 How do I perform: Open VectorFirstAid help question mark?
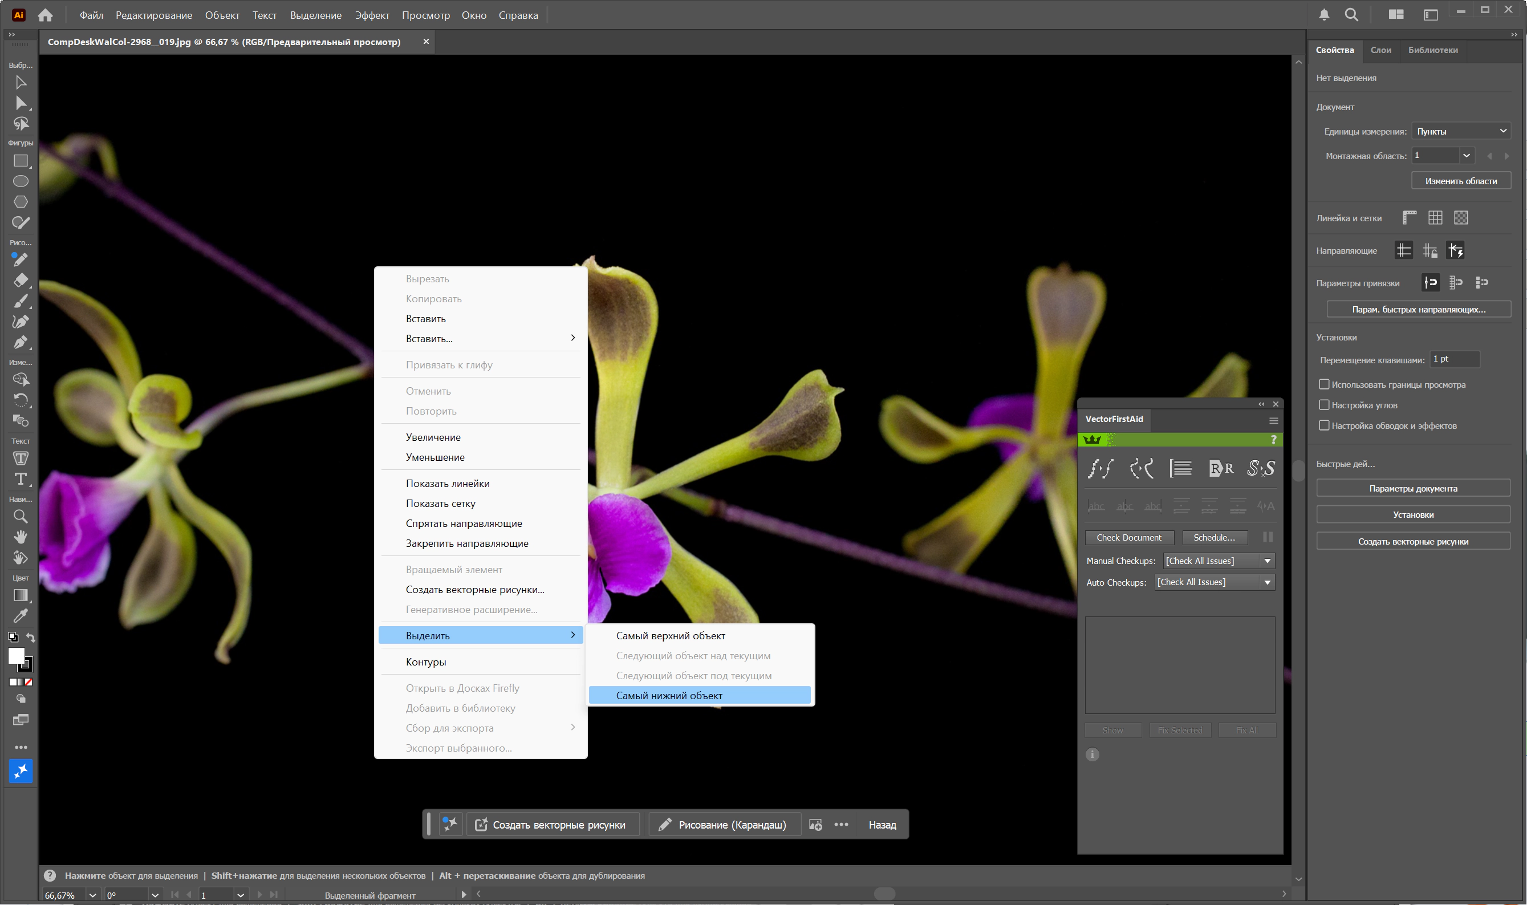pyautogui.click(x=1273, y=440)
